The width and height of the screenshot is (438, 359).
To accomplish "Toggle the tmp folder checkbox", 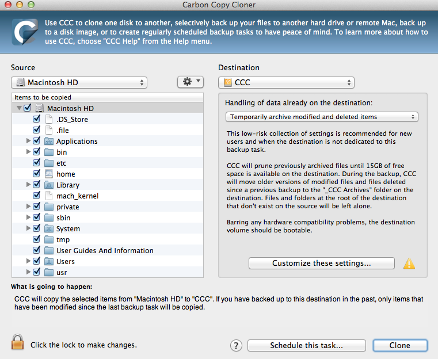I will click(37, 239).
